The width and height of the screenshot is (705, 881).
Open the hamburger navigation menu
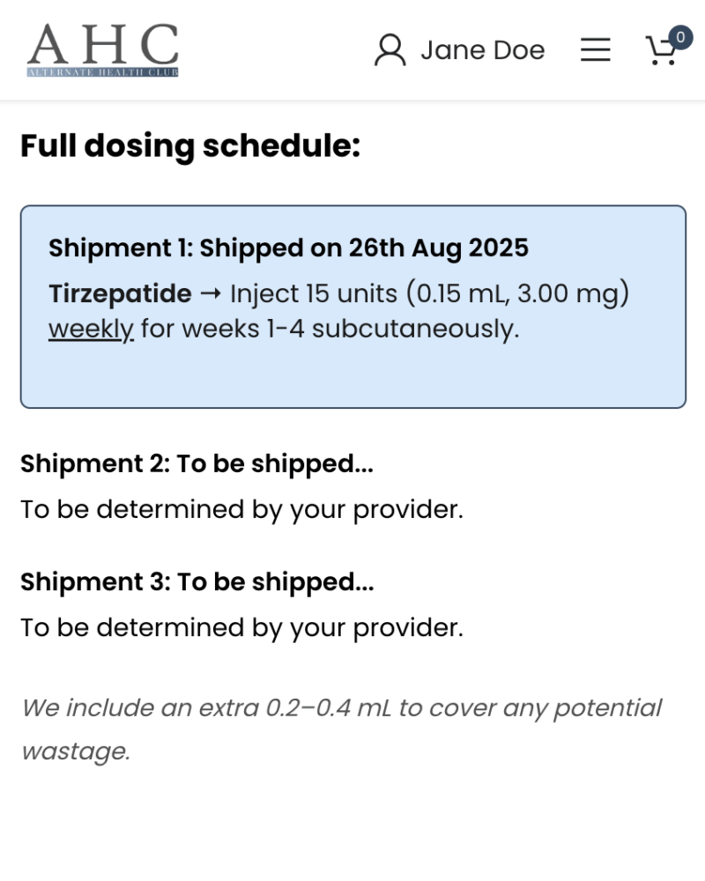pos(596,50)
